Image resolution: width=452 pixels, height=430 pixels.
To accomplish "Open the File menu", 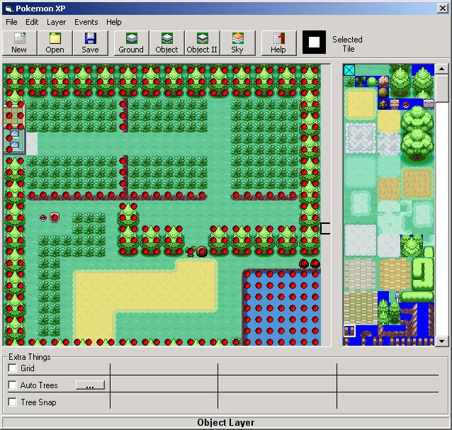I will (x=11, y=22).
